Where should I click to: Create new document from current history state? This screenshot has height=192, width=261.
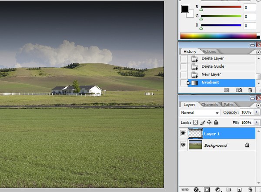[226, 90]
